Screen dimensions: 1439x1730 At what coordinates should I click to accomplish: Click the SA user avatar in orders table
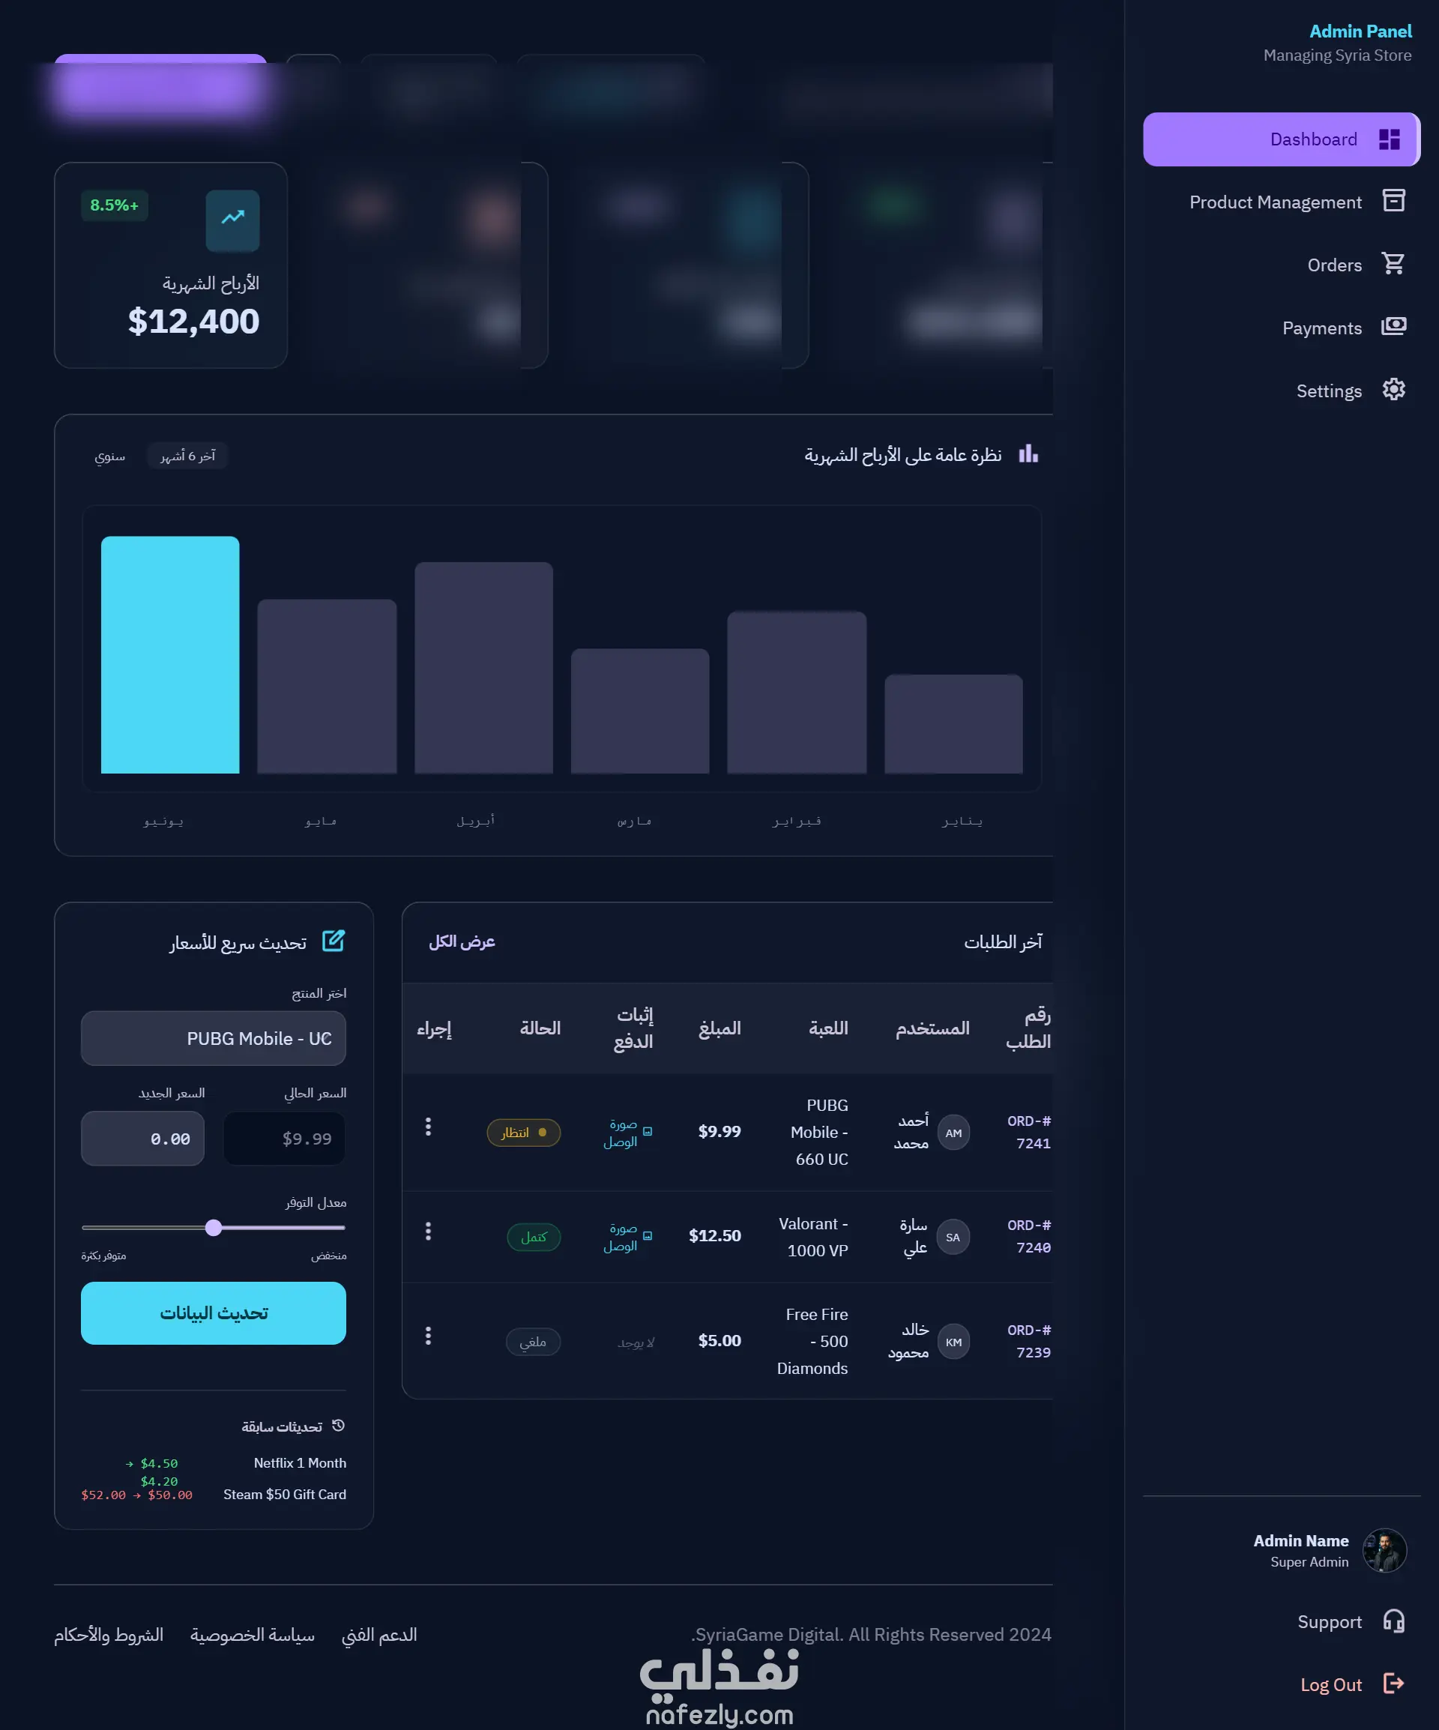click(953, 1237)
